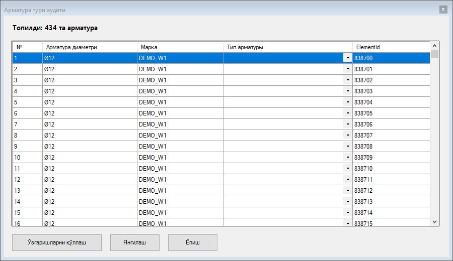Screen dimensions: 453x261
Task: Click row number 10 cell
Action: pos(28,157)
